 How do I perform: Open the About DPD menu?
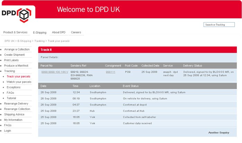pos(59,32)
